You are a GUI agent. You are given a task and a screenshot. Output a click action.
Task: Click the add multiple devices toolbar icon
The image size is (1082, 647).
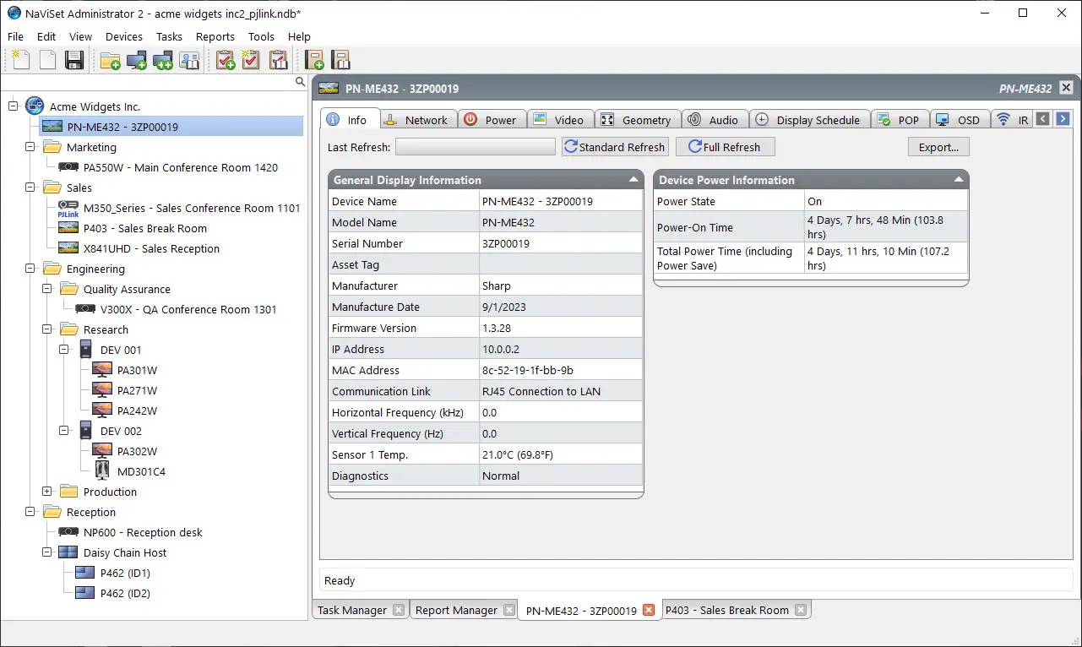click(162, 60)
